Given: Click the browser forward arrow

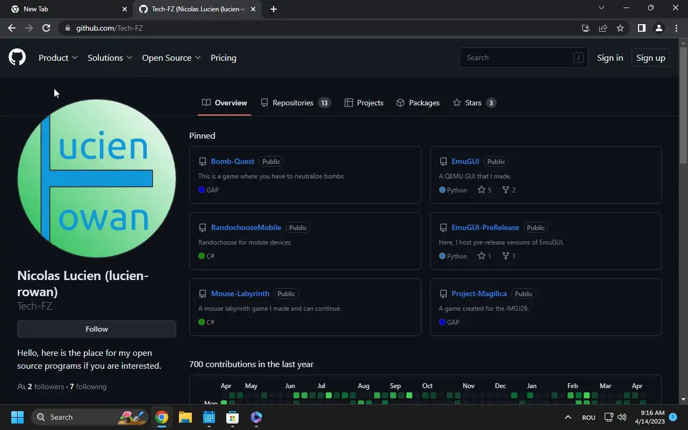Looking at the screenshot, I should pyautogui.click(x=29, y=28).
